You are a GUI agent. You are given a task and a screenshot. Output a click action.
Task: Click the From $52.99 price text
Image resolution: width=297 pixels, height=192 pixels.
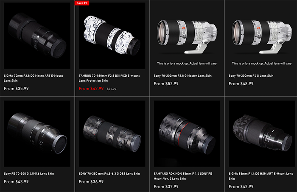click(166, 83)
